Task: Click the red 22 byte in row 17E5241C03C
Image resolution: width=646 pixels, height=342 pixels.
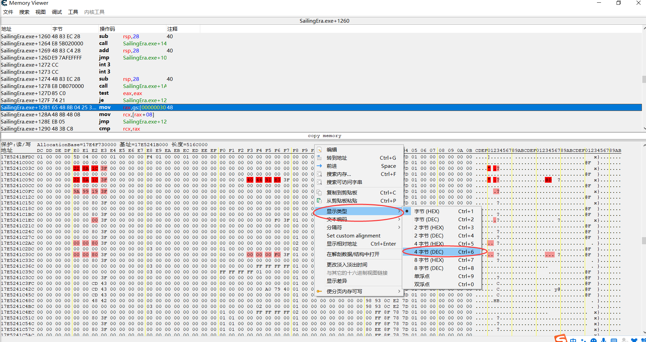Action: coord(76,168)
